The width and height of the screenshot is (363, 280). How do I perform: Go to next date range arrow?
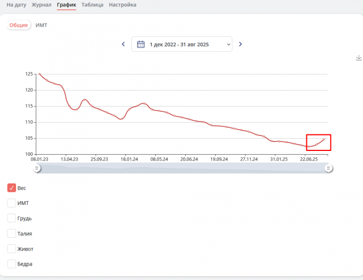pos(240,44)
